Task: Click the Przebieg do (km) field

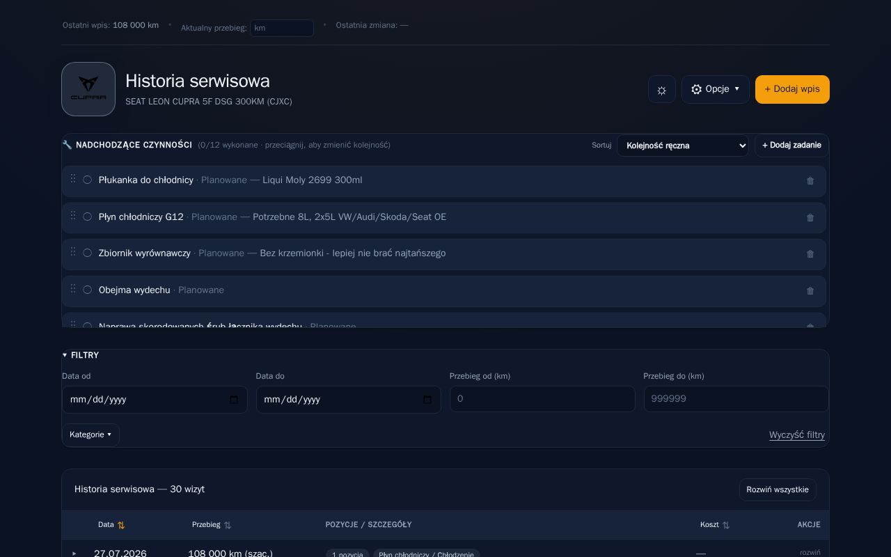Action: pos(736,399)
